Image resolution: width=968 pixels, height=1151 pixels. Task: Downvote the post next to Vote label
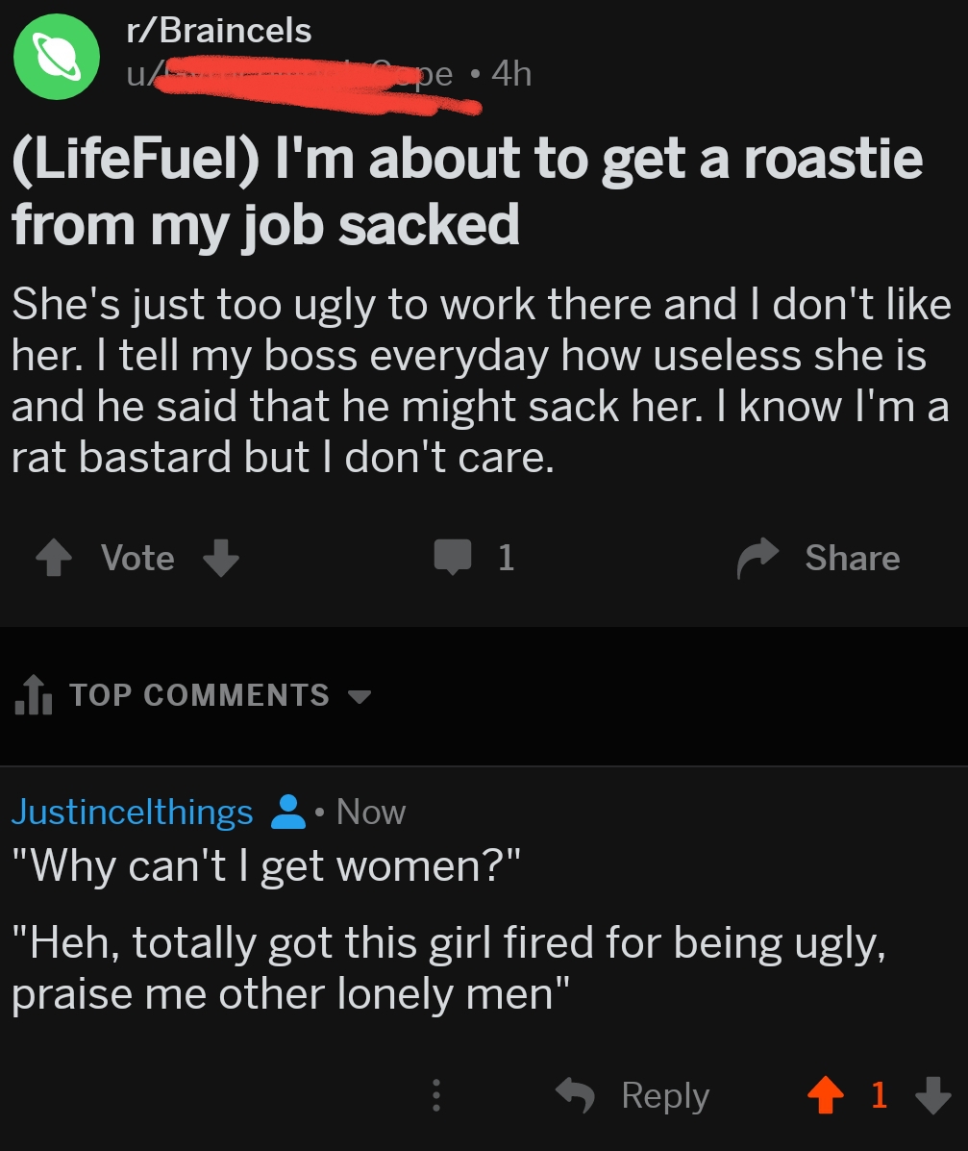pos(221,558)
